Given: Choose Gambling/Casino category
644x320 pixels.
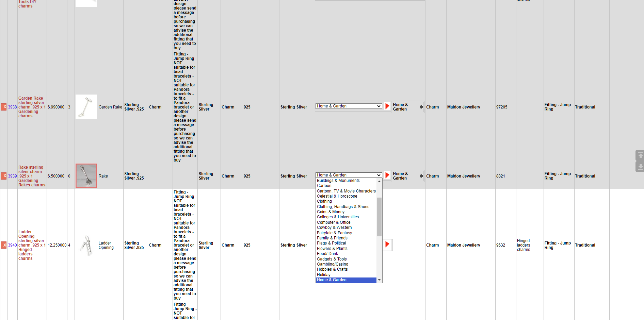Looking at the screenshot, I should (x=346, y=264).
